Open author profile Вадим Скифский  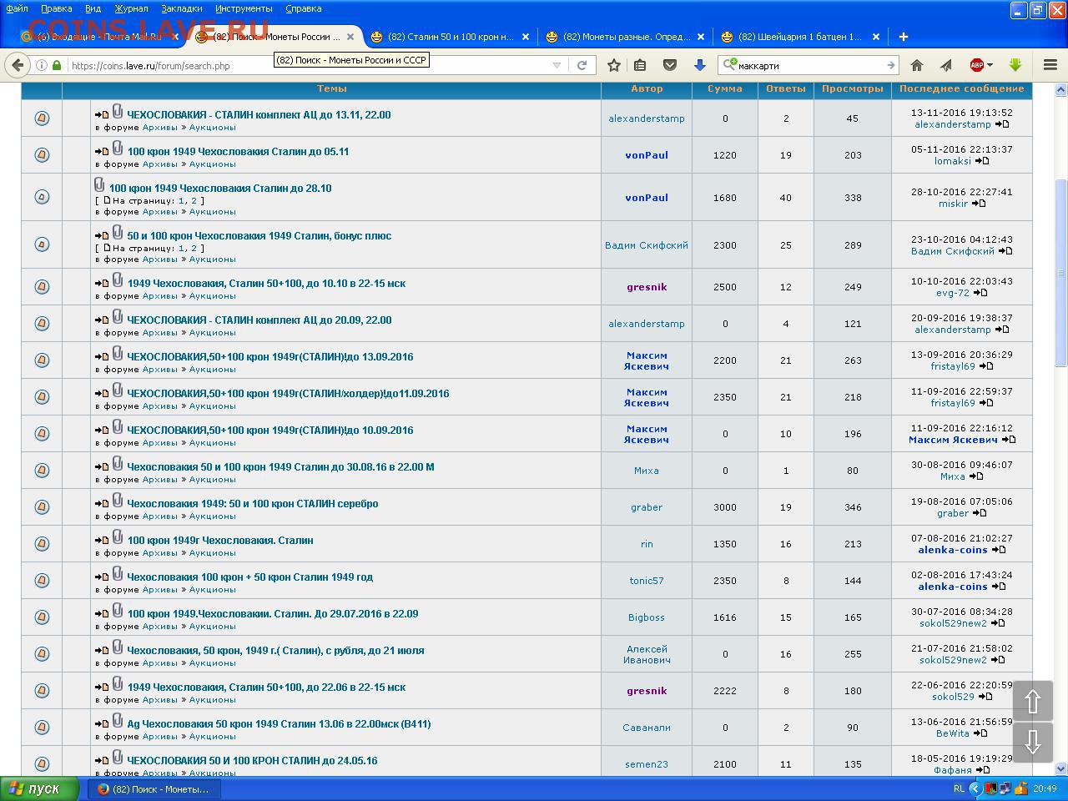pyautogui.click(x=647, y=245)
